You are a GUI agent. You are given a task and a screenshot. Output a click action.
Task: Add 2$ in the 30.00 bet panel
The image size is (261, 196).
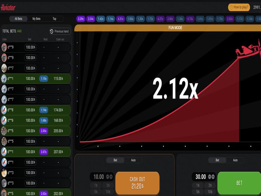tap(210, 185)
